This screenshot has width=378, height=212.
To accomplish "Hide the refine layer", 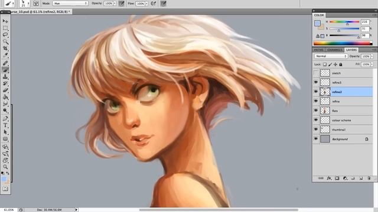I will tap(316, 101).
